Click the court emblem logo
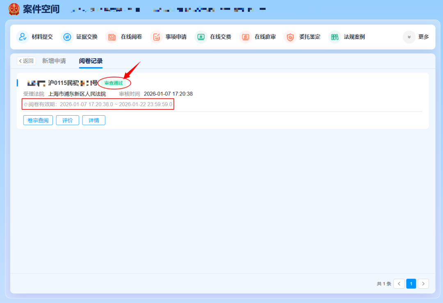The height and width of the screenshot is (303, 443). tap(14, 9)
